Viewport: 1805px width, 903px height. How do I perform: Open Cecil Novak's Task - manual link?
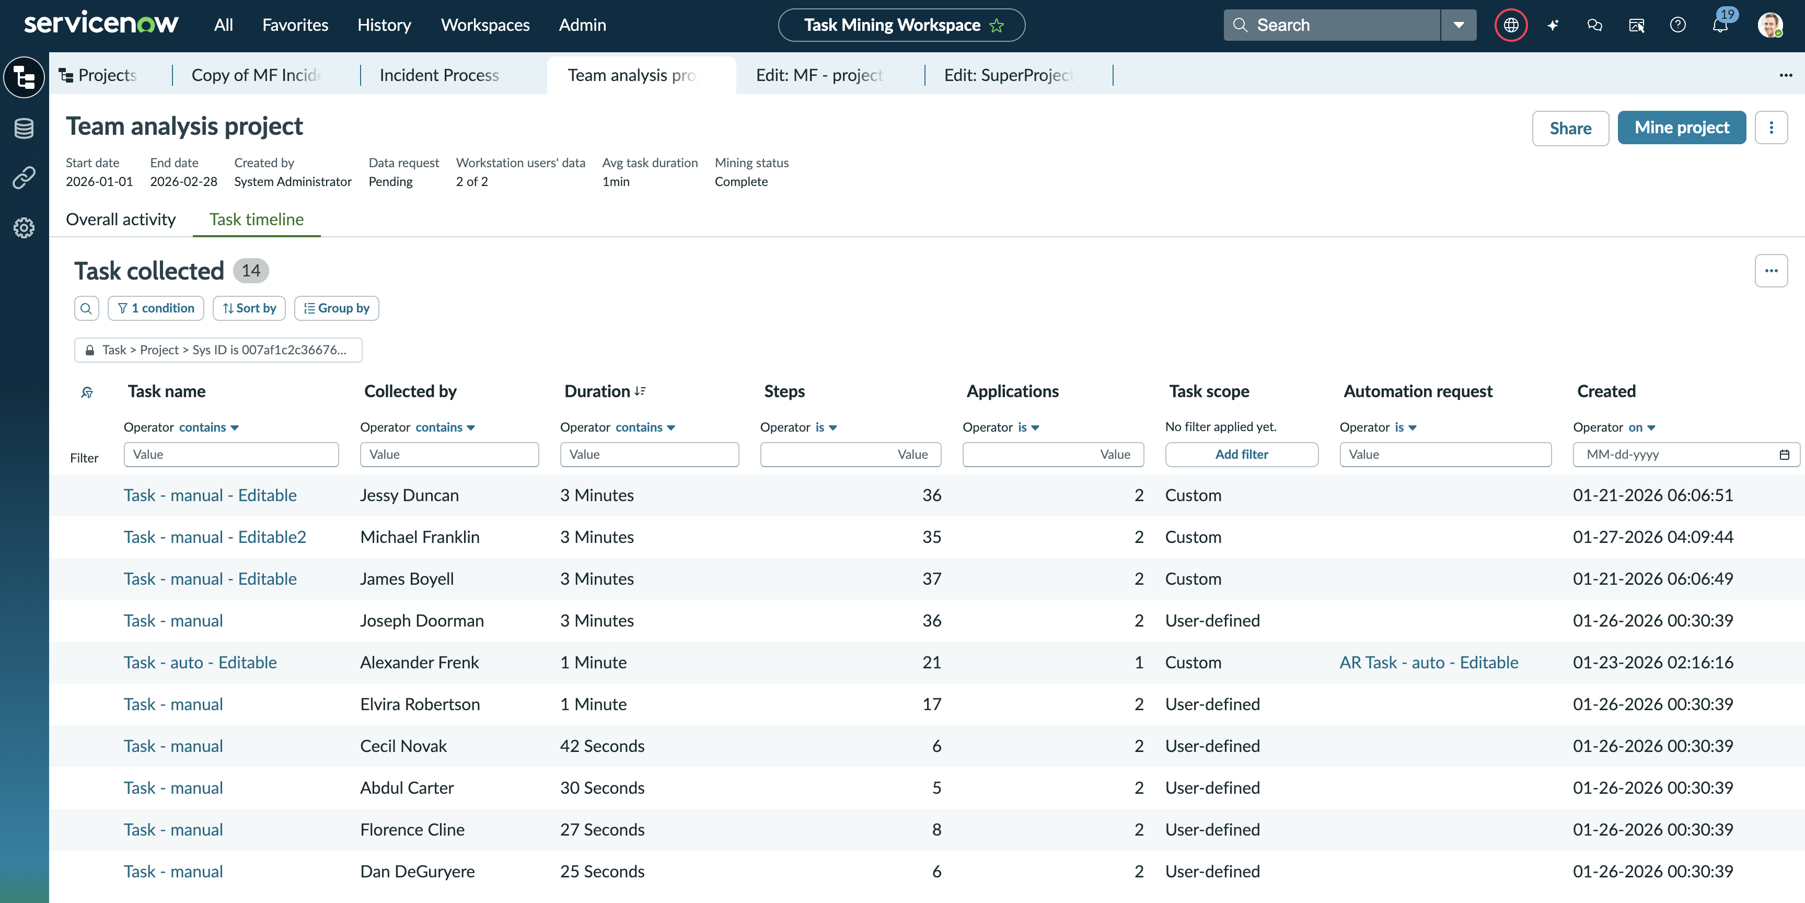(173, 746)
